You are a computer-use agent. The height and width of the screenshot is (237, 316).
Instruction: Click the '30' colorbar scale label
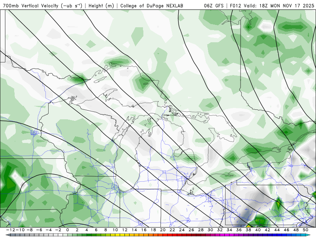click(x=211, y=230)
